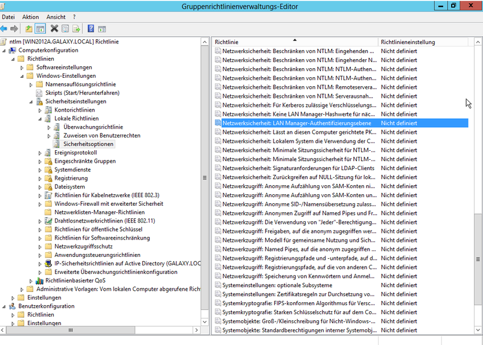Click the black X delete toolbar icon
This screenshot has width=483, height=345.
pyautogui.click(x=54, y=28)
